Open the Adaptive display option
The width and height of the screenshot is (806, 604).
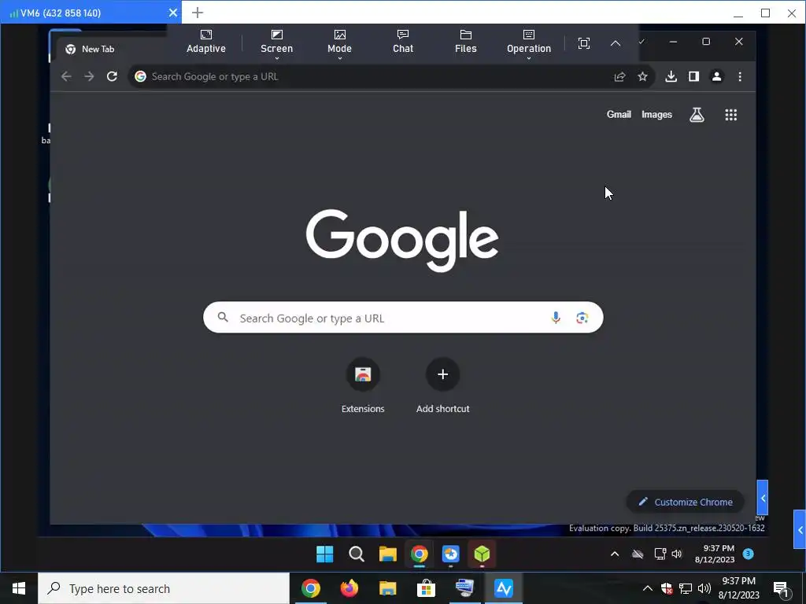206,42
